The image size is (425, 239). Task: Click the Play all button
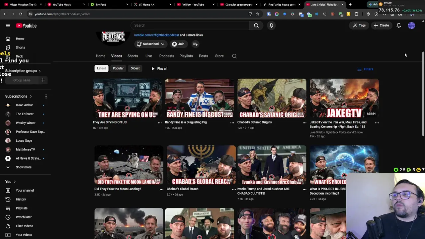[x=159, y=68]
